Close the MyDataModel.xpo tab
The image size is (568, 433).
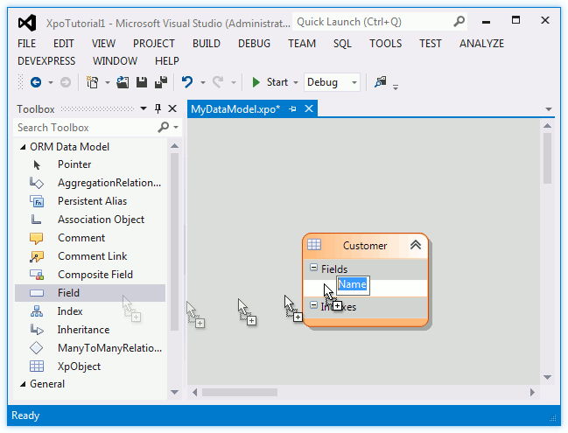point(309,108)
